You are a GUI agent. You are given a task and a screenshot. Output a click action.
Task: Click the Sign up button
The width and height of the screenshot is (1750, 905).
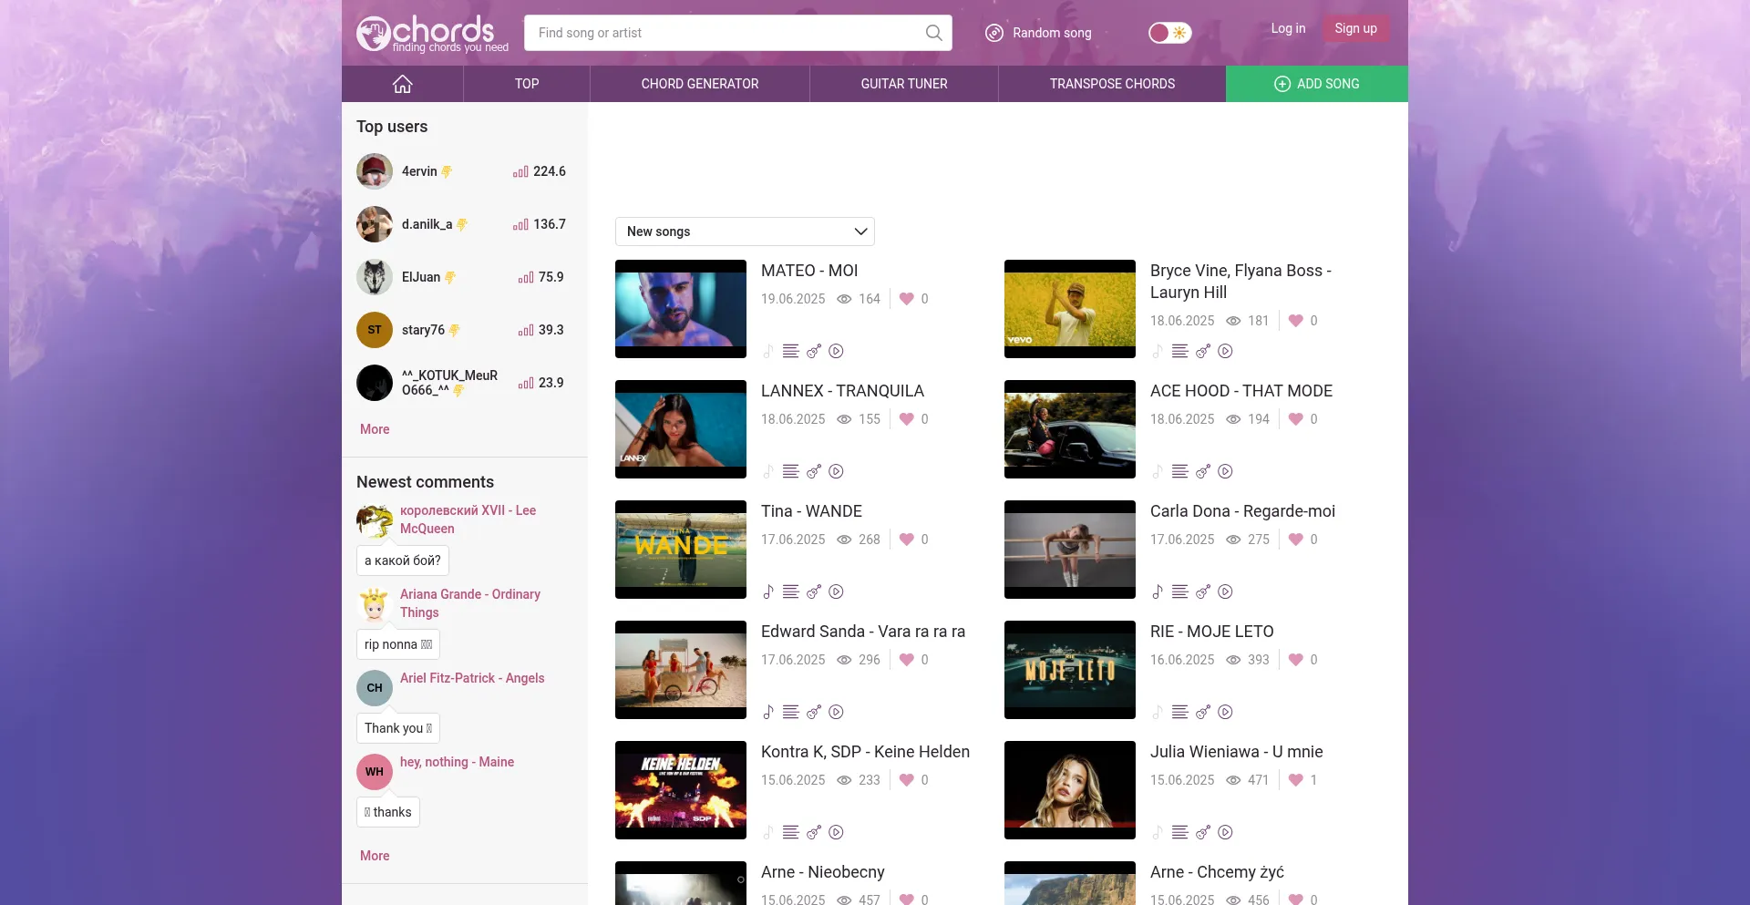tap(1355, 28)
